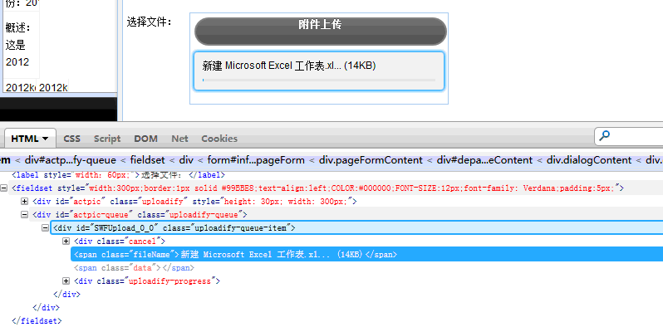Click the fieldset style attribute line
Viewport: 663px width, 327px height.
coord(318,188)
